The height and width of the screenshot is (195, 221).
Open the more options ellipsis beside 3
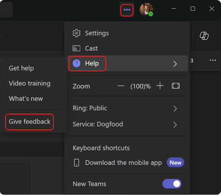coord(213,60)
